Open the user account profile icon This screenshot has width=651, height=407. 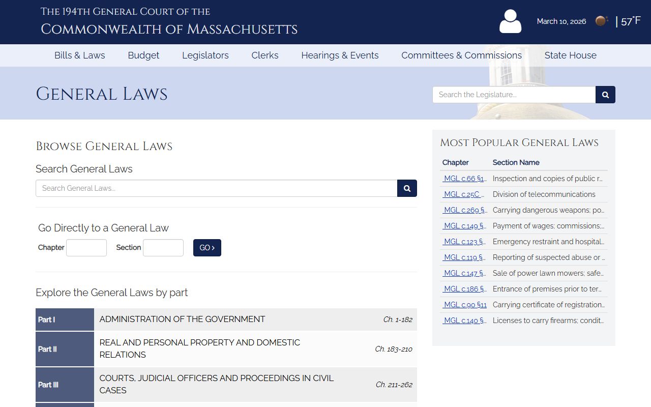click(510, 21)
